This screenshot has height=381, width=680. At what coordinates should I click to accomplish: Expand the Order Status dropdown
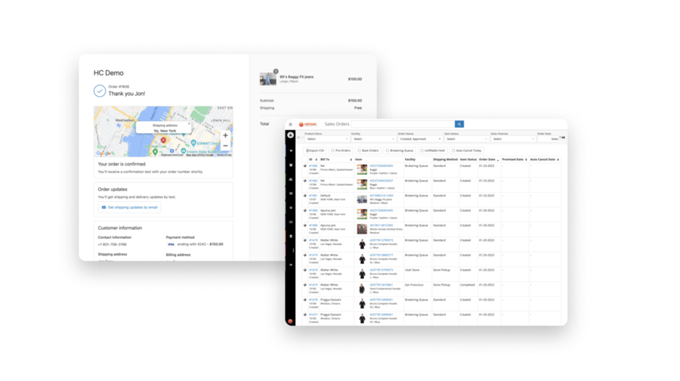(x=419, y=139)
